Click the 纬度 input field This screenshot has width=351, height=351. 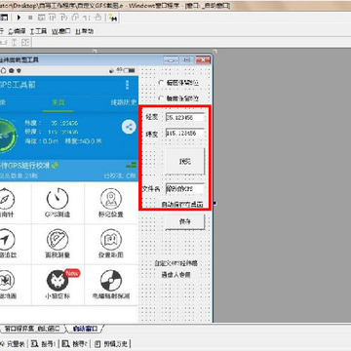(184, 134)
